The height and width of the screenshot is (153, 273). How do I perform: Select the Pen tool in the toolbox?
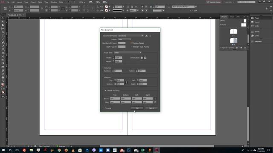pos(3,42)
